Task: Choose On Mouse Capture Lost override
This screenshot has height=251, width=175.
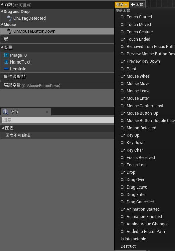Action: coord(142,106)
